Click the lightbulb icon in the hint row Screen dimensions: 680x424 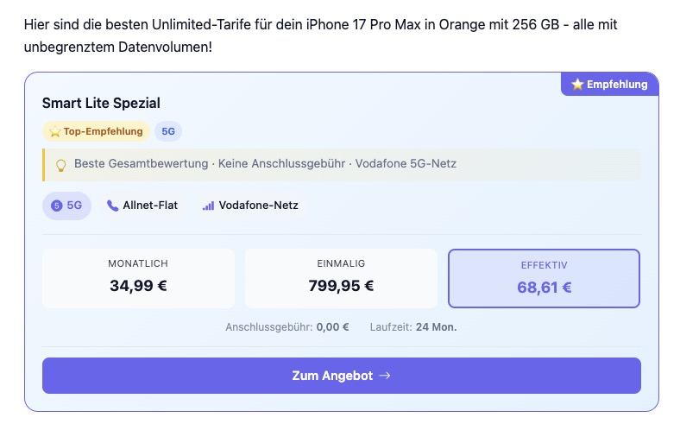tap(61, 164)
